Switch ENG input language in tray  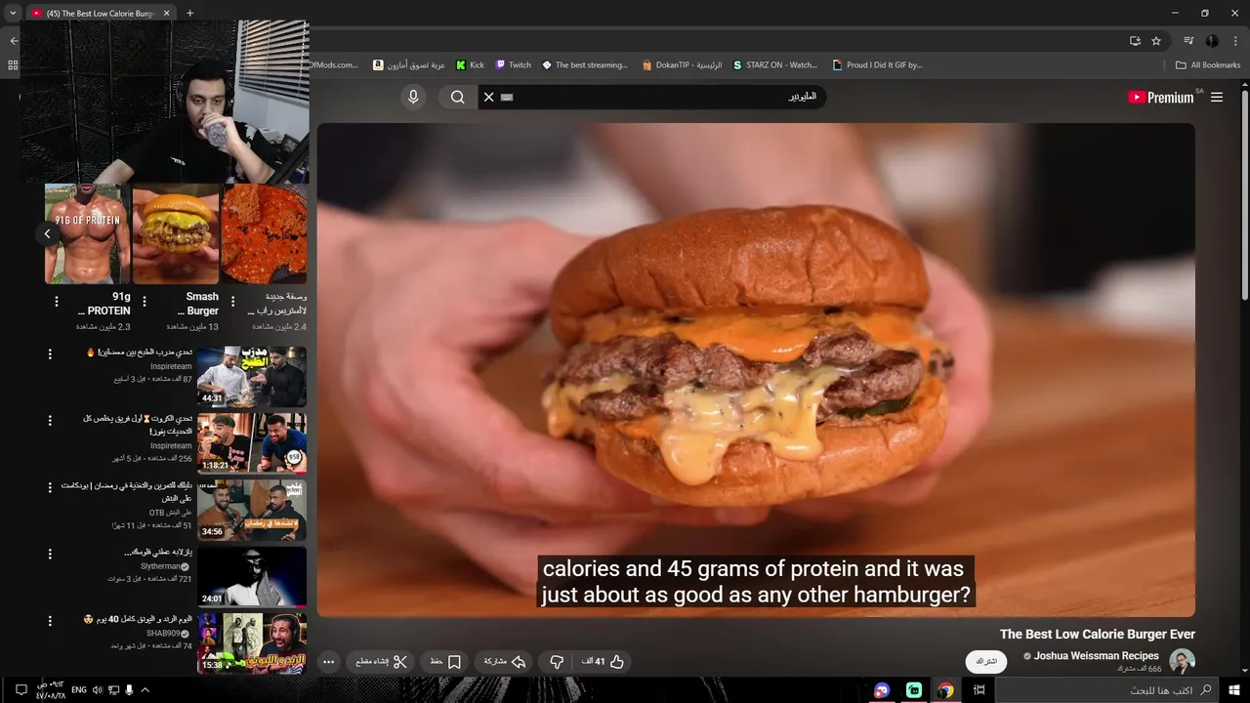point(79,690)
